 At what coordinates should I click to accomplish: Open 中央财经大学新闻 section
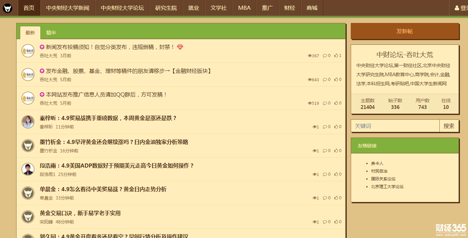68,8
